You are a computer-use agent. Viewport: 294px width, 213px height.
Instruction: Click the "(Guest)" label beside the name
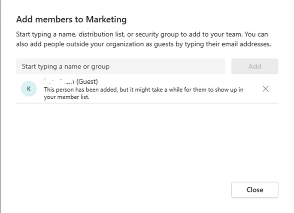[88, 81]
